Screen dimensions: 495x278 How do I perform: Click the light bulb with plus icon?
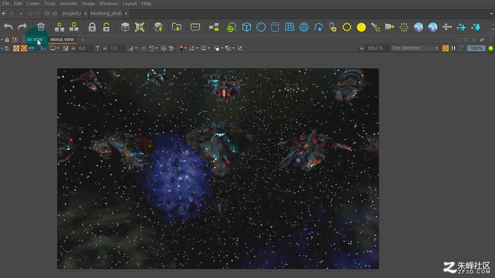click(x=333, y=27)
